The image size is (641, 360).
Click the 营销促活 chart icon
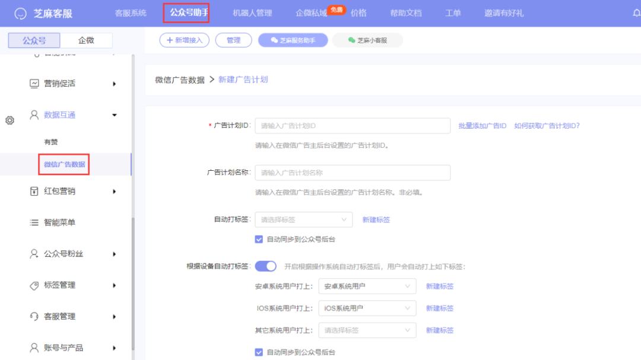(34, 84)
